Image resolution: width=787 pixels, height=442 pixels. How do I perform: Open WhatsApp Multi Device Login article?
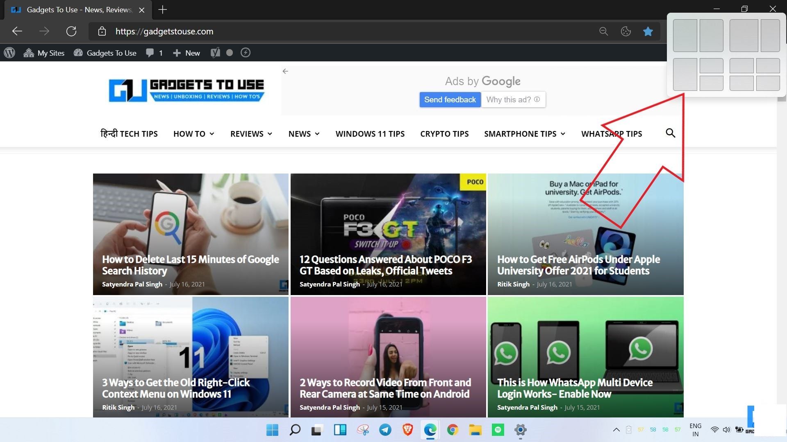pos(575,388)
